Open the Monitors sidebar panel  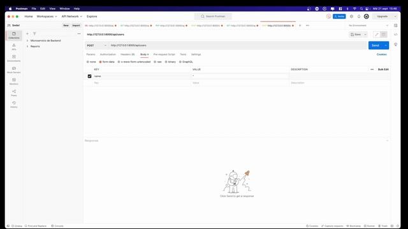(x=14, y=81)
